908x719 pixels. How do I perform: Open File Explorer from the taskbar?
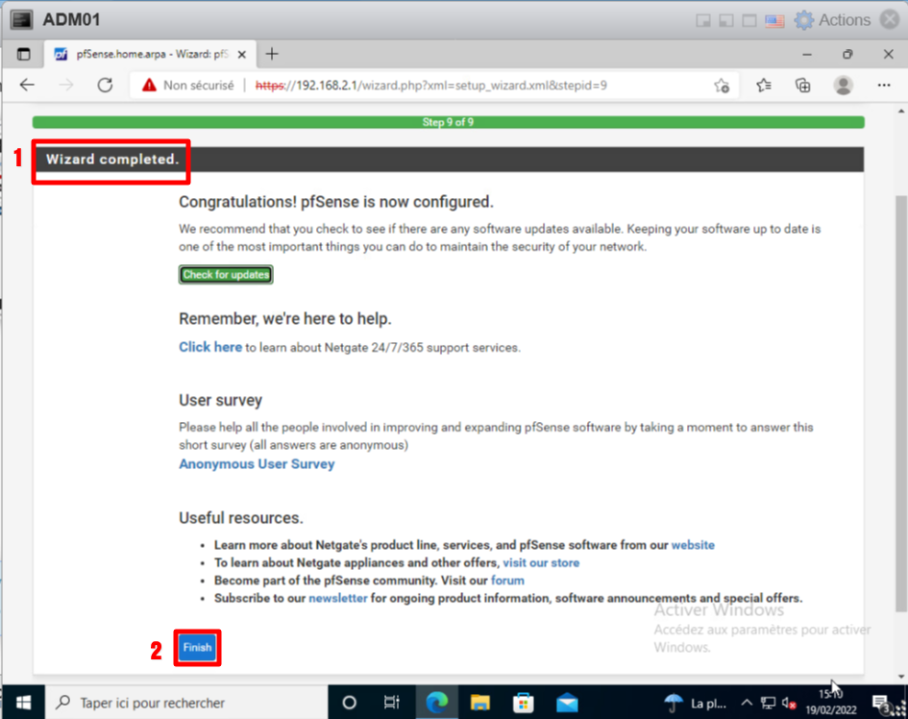[x=479, y=703]
